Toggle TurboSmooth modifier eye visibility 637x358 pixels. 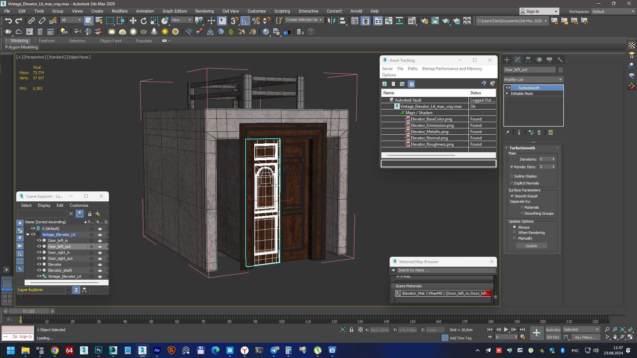(508, 88)
